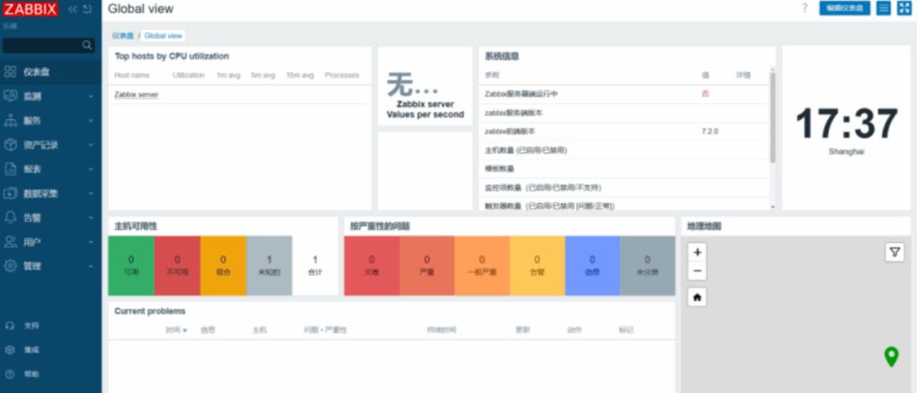Click the 报表 document icon
Viewport: 917px width, 393px height.
click(x=10, y=169)
